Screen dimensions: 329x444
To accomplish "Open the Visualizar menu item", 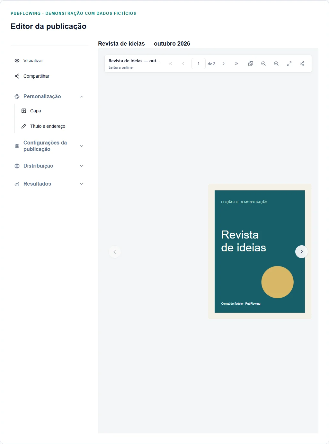I will [x=49, y=61].
